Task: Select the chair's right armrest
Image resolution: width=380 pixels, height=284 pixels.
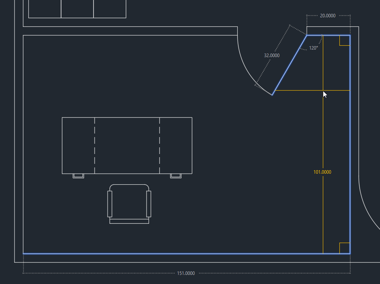Action: (x=149, y=204)
